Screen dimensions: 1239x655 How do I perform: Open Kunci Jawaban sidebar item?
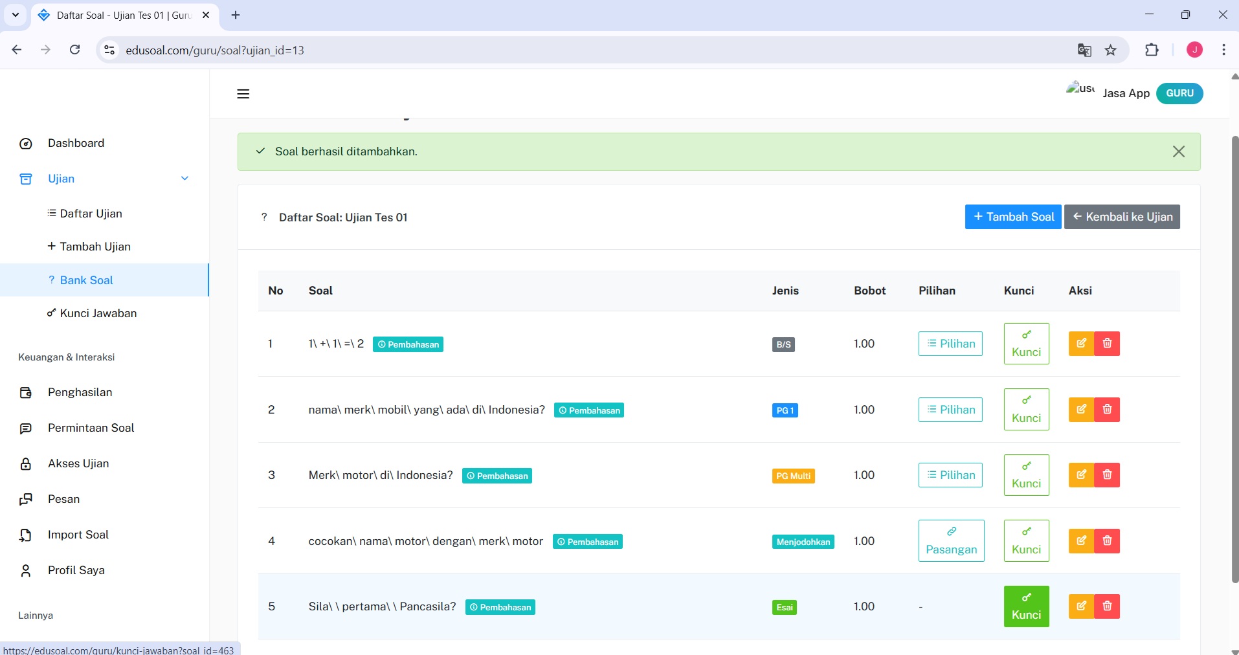98,313
